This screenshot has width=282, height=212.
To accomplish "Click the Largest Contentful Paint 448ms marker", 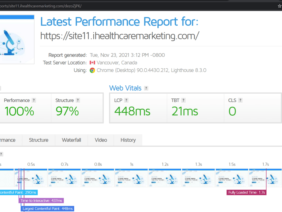I will click(x=47, y=209).
